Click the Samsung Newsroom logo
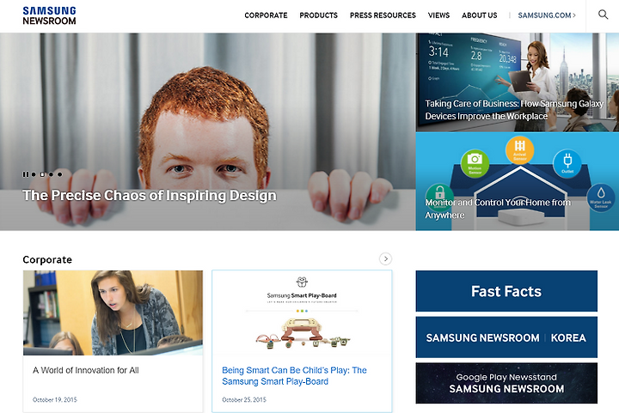 (49, 15)
